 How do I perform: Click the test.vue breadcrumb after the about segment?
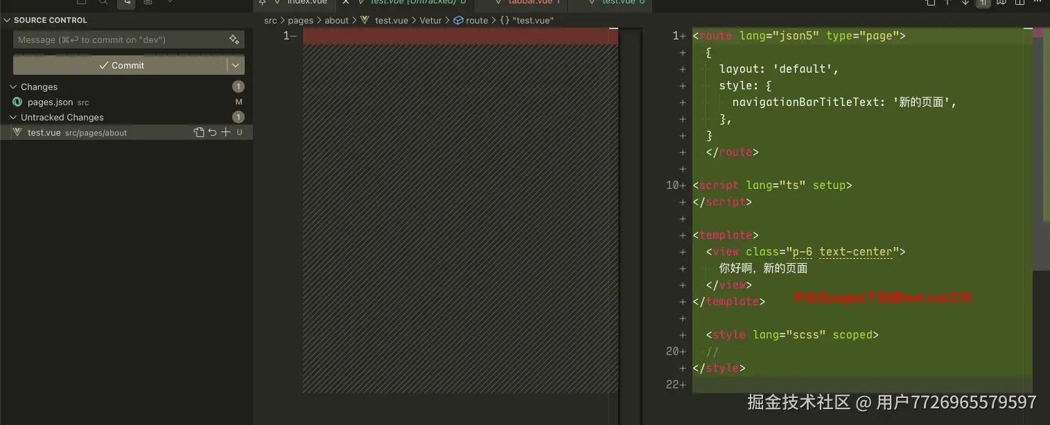(x=392, y=21)
